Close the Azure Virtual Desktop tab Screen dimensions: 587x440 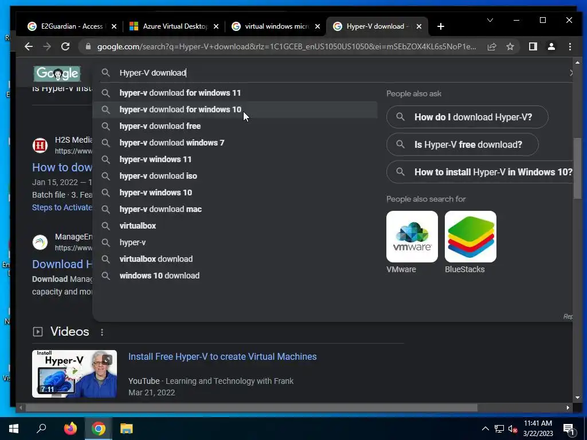point(216,26)
